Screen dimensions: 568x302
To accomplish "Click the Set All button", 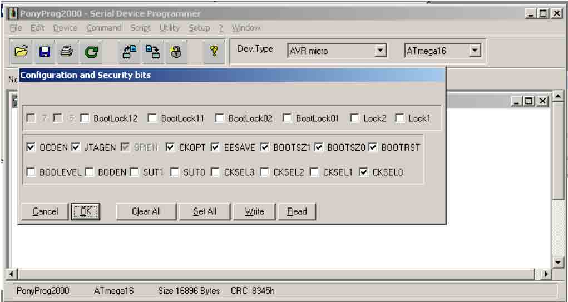I will point(205,211).
